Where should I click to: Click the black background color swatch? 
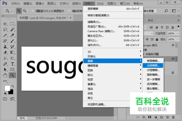(x=12, y=92)
